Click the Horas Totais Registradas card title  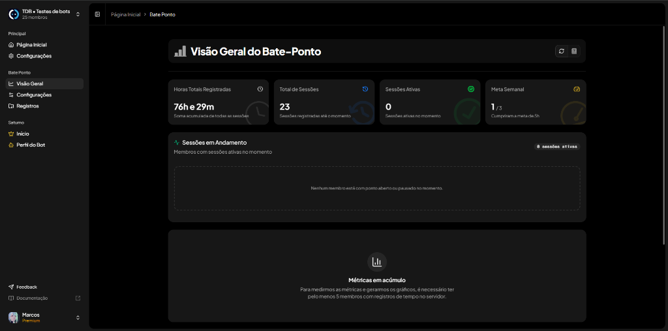click(202, 89)
